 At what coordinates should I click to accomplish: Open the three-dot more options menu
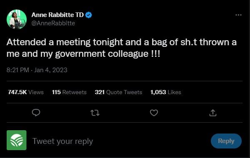click(x=238, y=15)
